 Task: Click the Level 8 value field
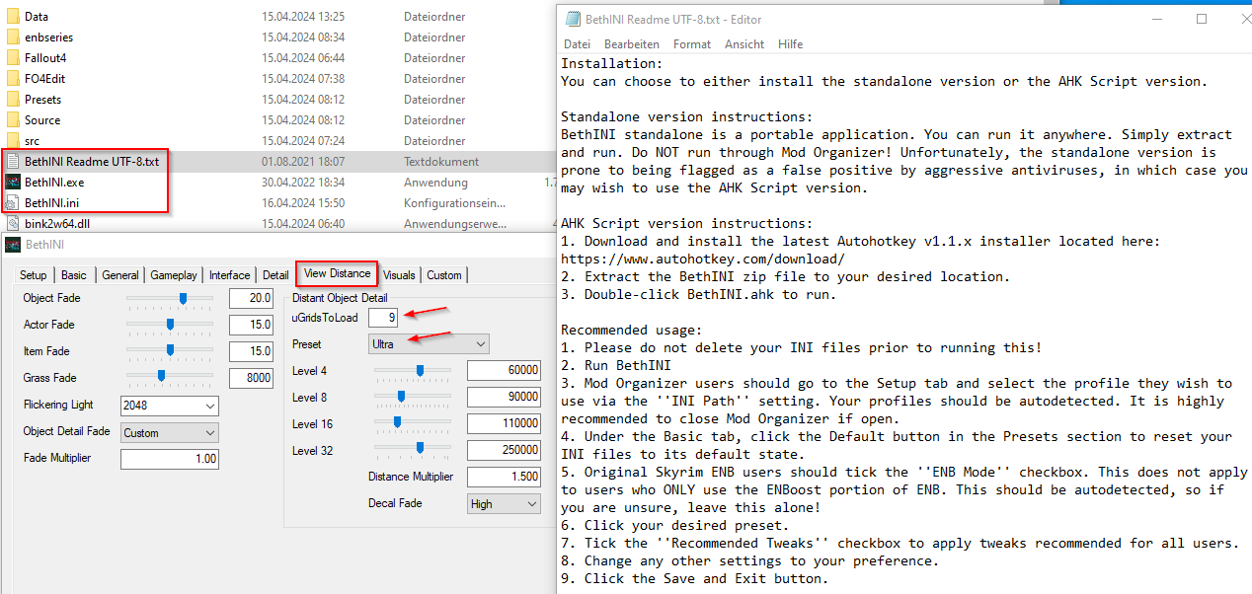(504, 397)
